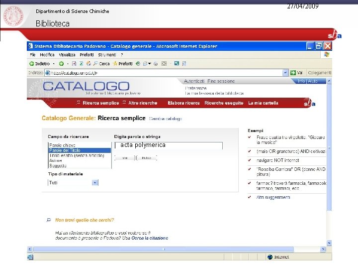The width and height of the screenshot is (358, 269).
Task: Click the vertical scrollbar down arrow
Action: pyautogui.click(x=329, y=243)
